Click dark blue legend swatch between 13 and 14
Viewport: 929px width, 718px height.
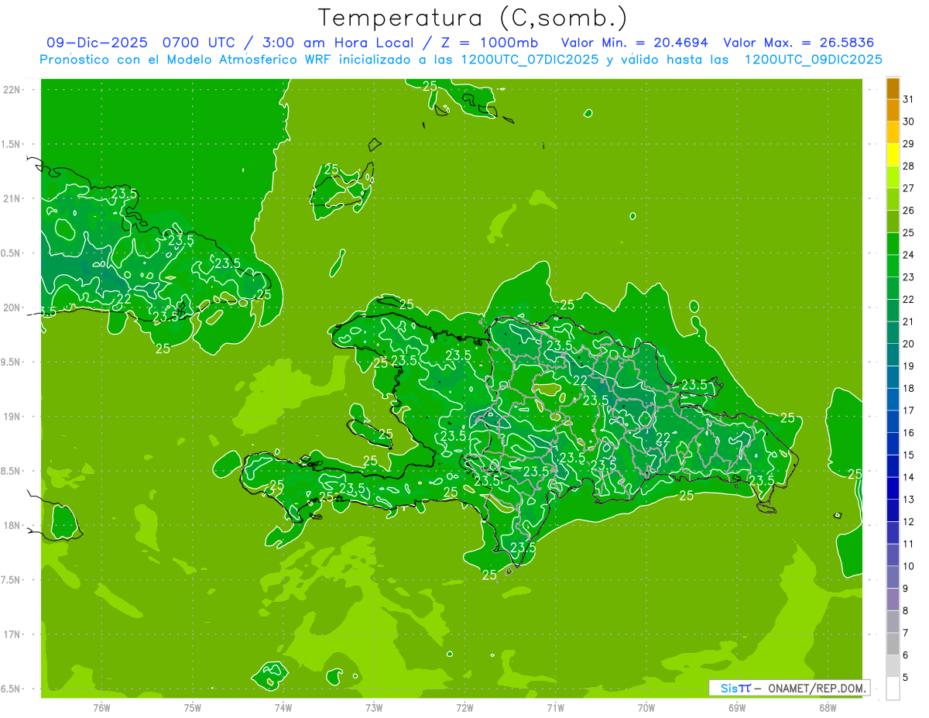pyautogui.click(x=893, y=489)
